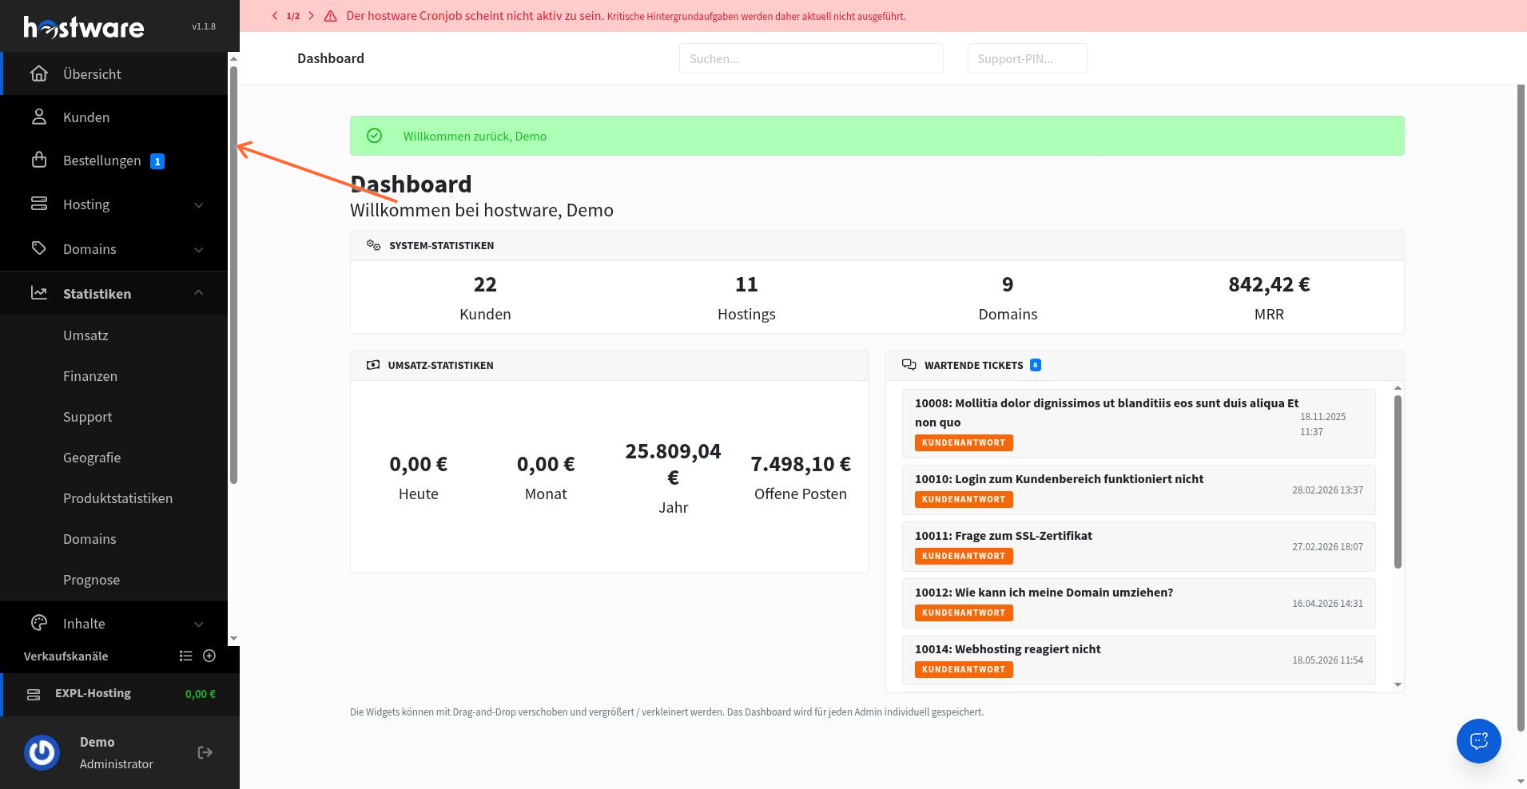The height and width of the screenshot is (789, 1527).
Task: Click KUNDENANTWORT tag on ticket 10010
Action: (x=964, y=499)
